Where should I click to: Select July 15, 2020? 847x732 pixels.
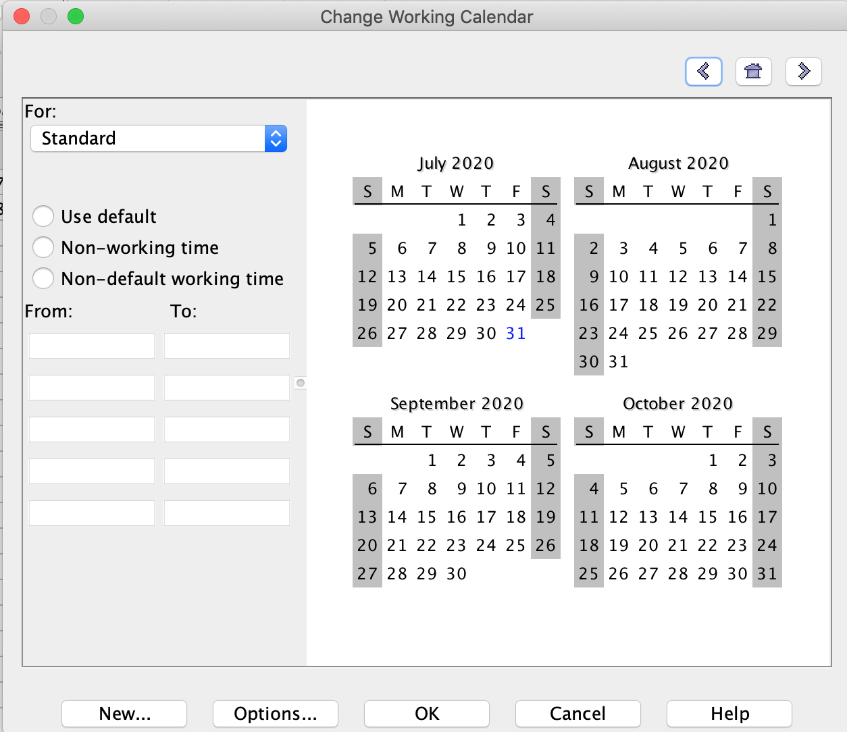click(x=457, y=276)
